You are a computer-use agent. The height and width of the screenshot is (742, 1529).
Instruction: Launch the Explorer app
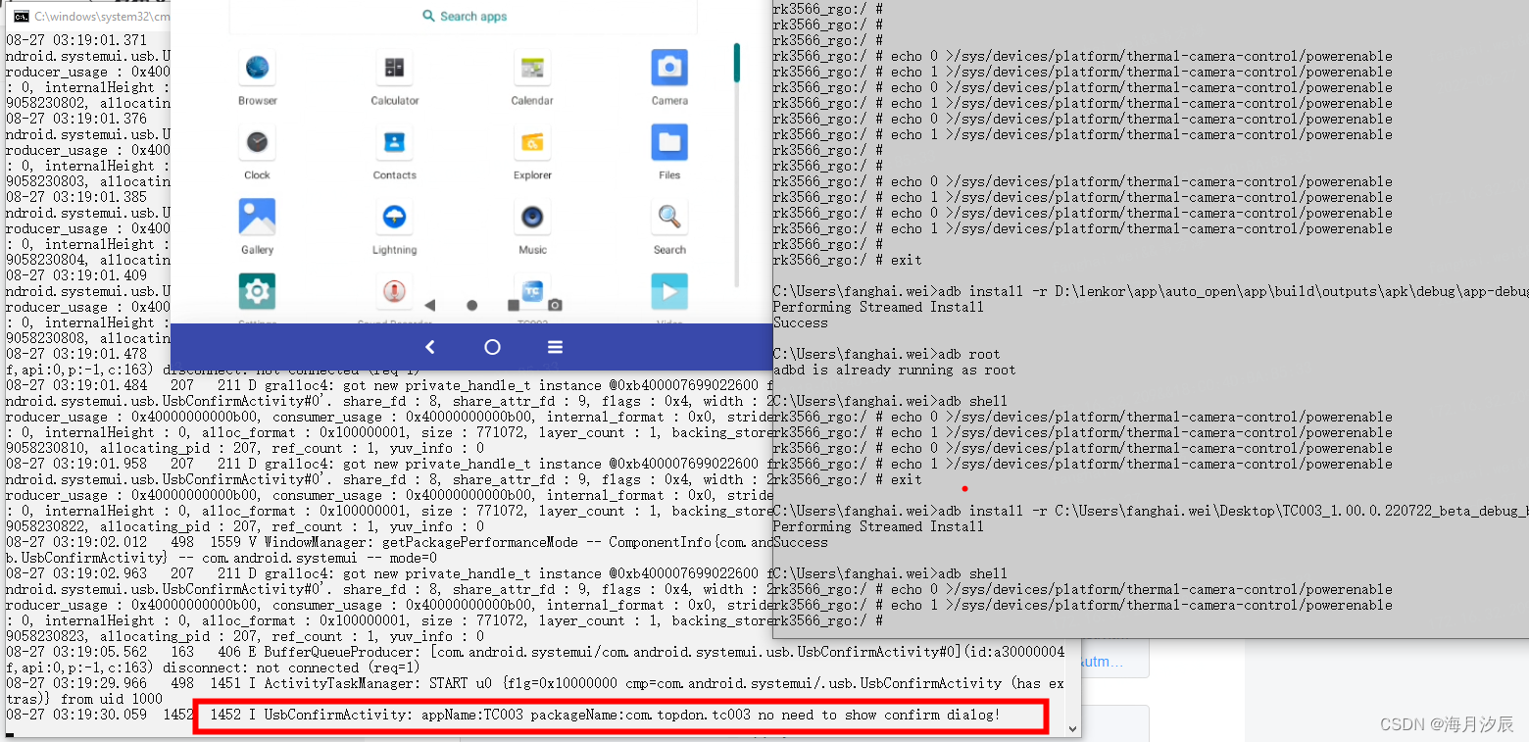click(532, 143)
